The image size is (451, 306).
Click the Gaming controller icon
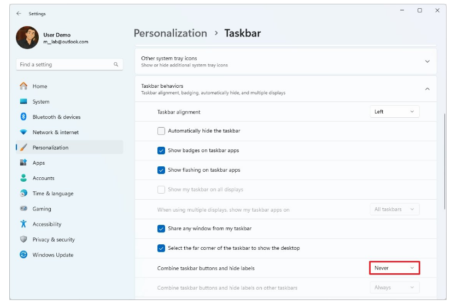pyautogui.click(x=24, y=209)
